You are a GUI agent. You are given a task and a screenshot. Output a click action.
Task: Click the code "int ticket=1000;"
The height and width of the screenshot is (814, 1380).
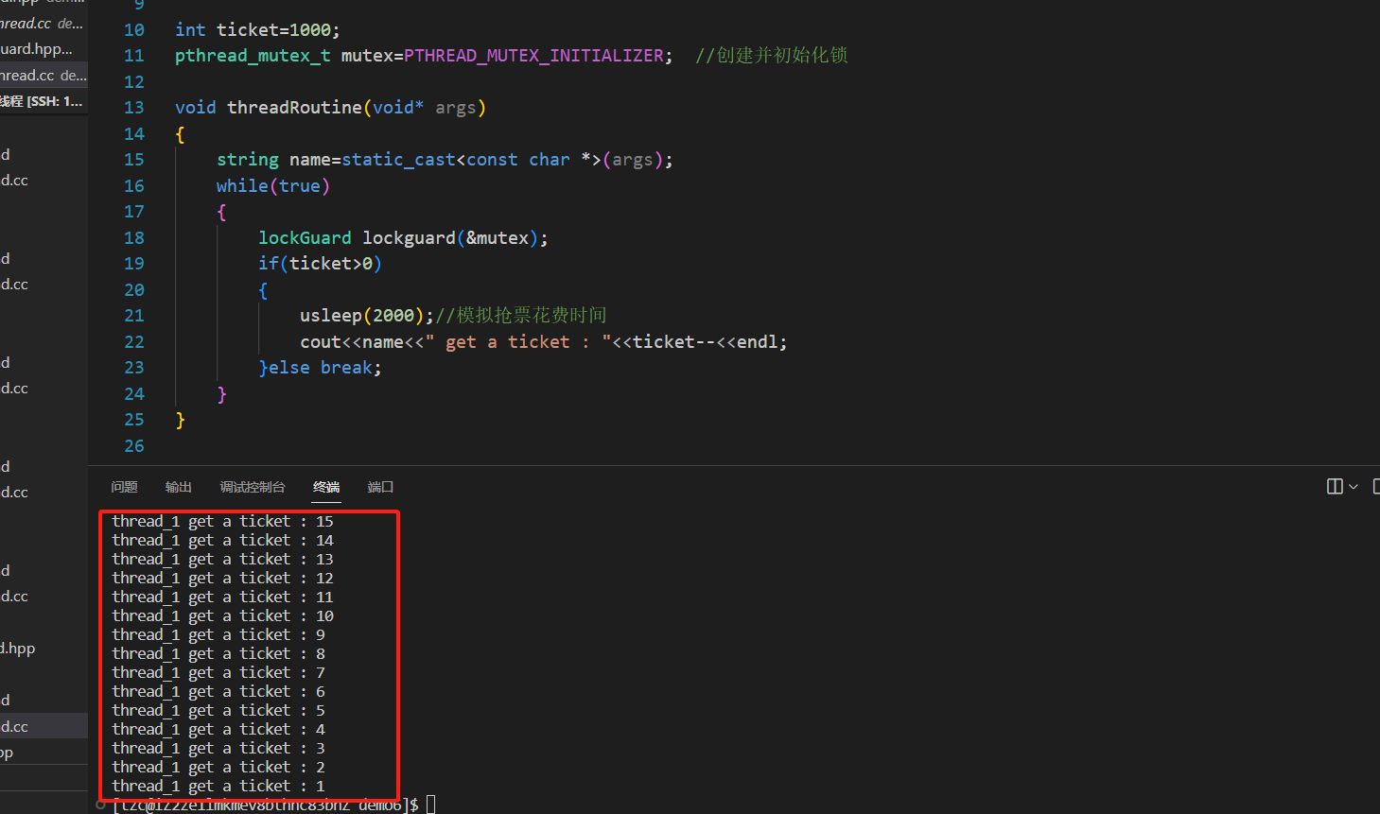coord(257,30)
